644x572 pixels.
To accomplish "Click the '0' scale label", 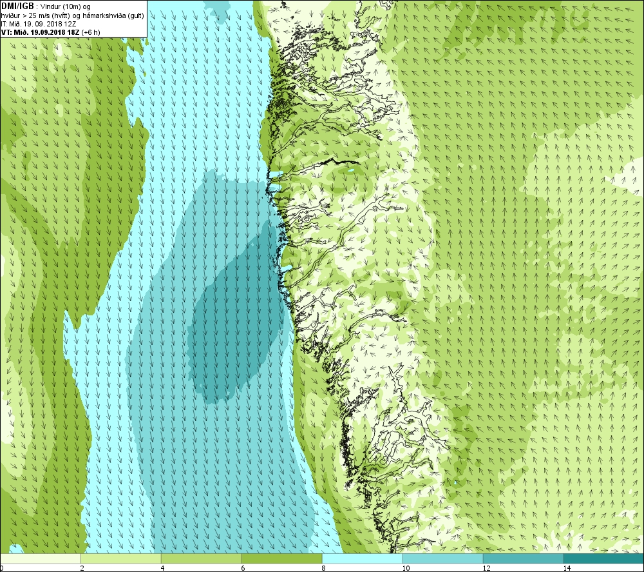I will [2, 568].
